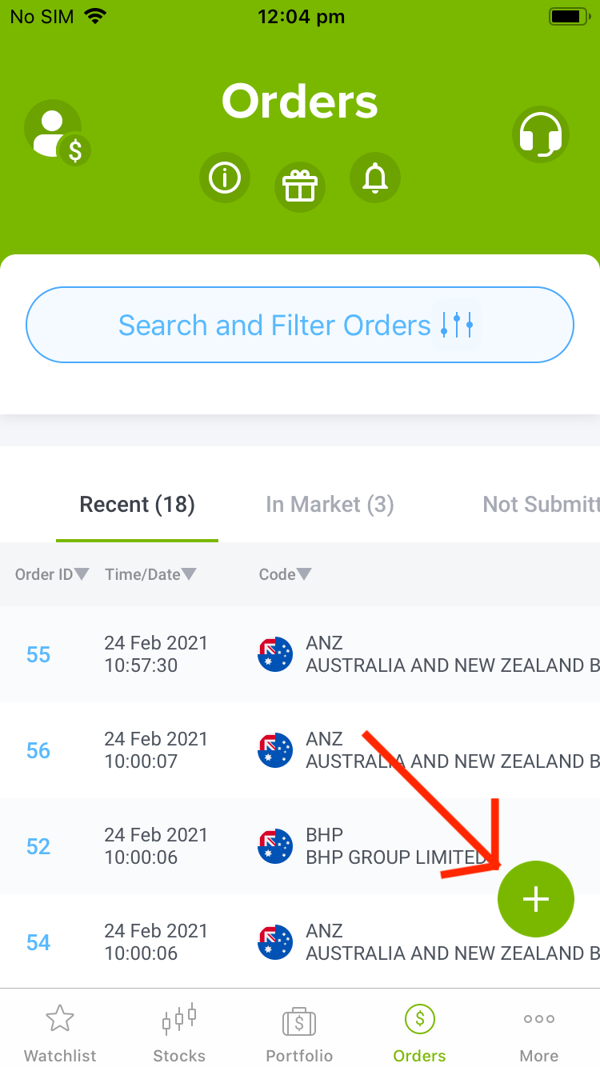600x1067 pixels.
Task: Tap the Search and Filter Orders field
Action: click(x=300, y=325)
